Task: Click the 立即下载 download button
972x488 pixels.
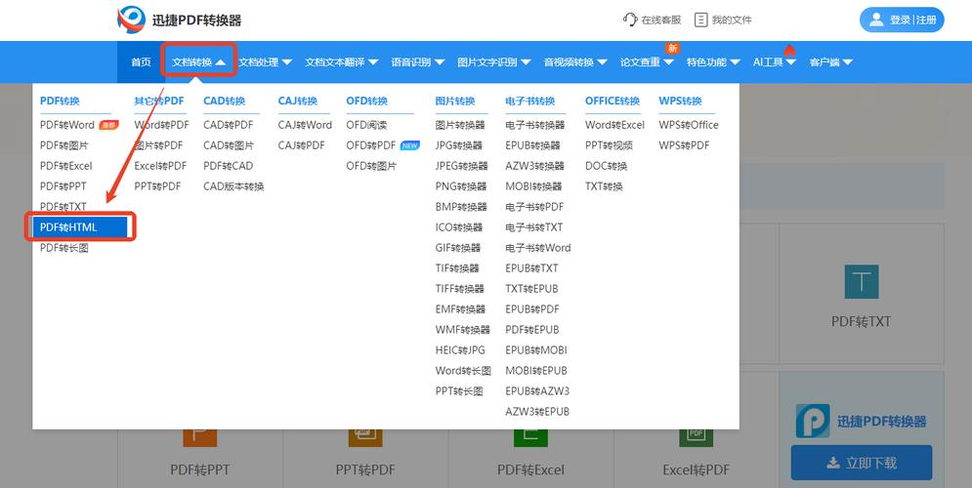Action: click(x=861, y=463)
